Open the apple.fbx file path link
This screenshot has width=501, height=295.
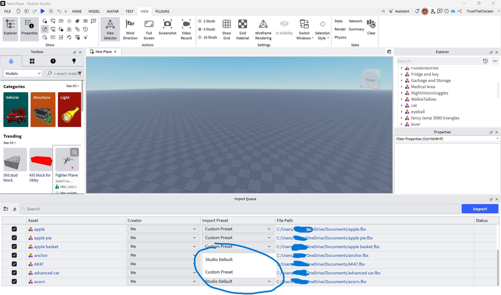[x=321, y=229]
